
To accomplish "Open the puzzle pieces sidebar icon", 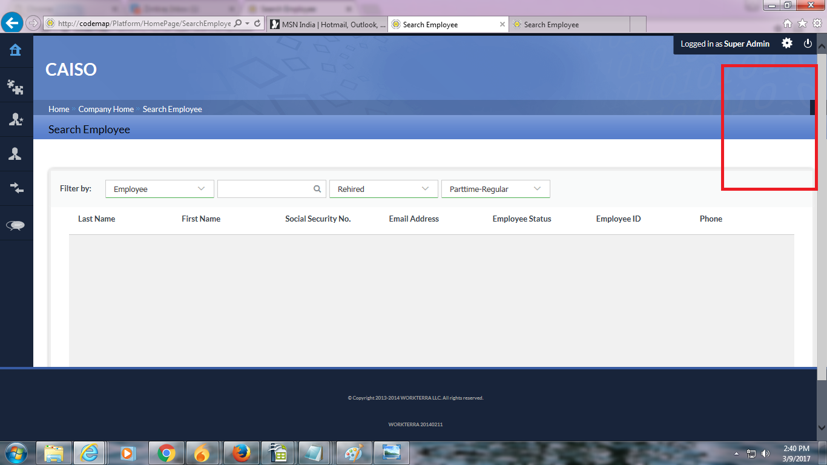I will pyautogui.click(x=16, y=87).
